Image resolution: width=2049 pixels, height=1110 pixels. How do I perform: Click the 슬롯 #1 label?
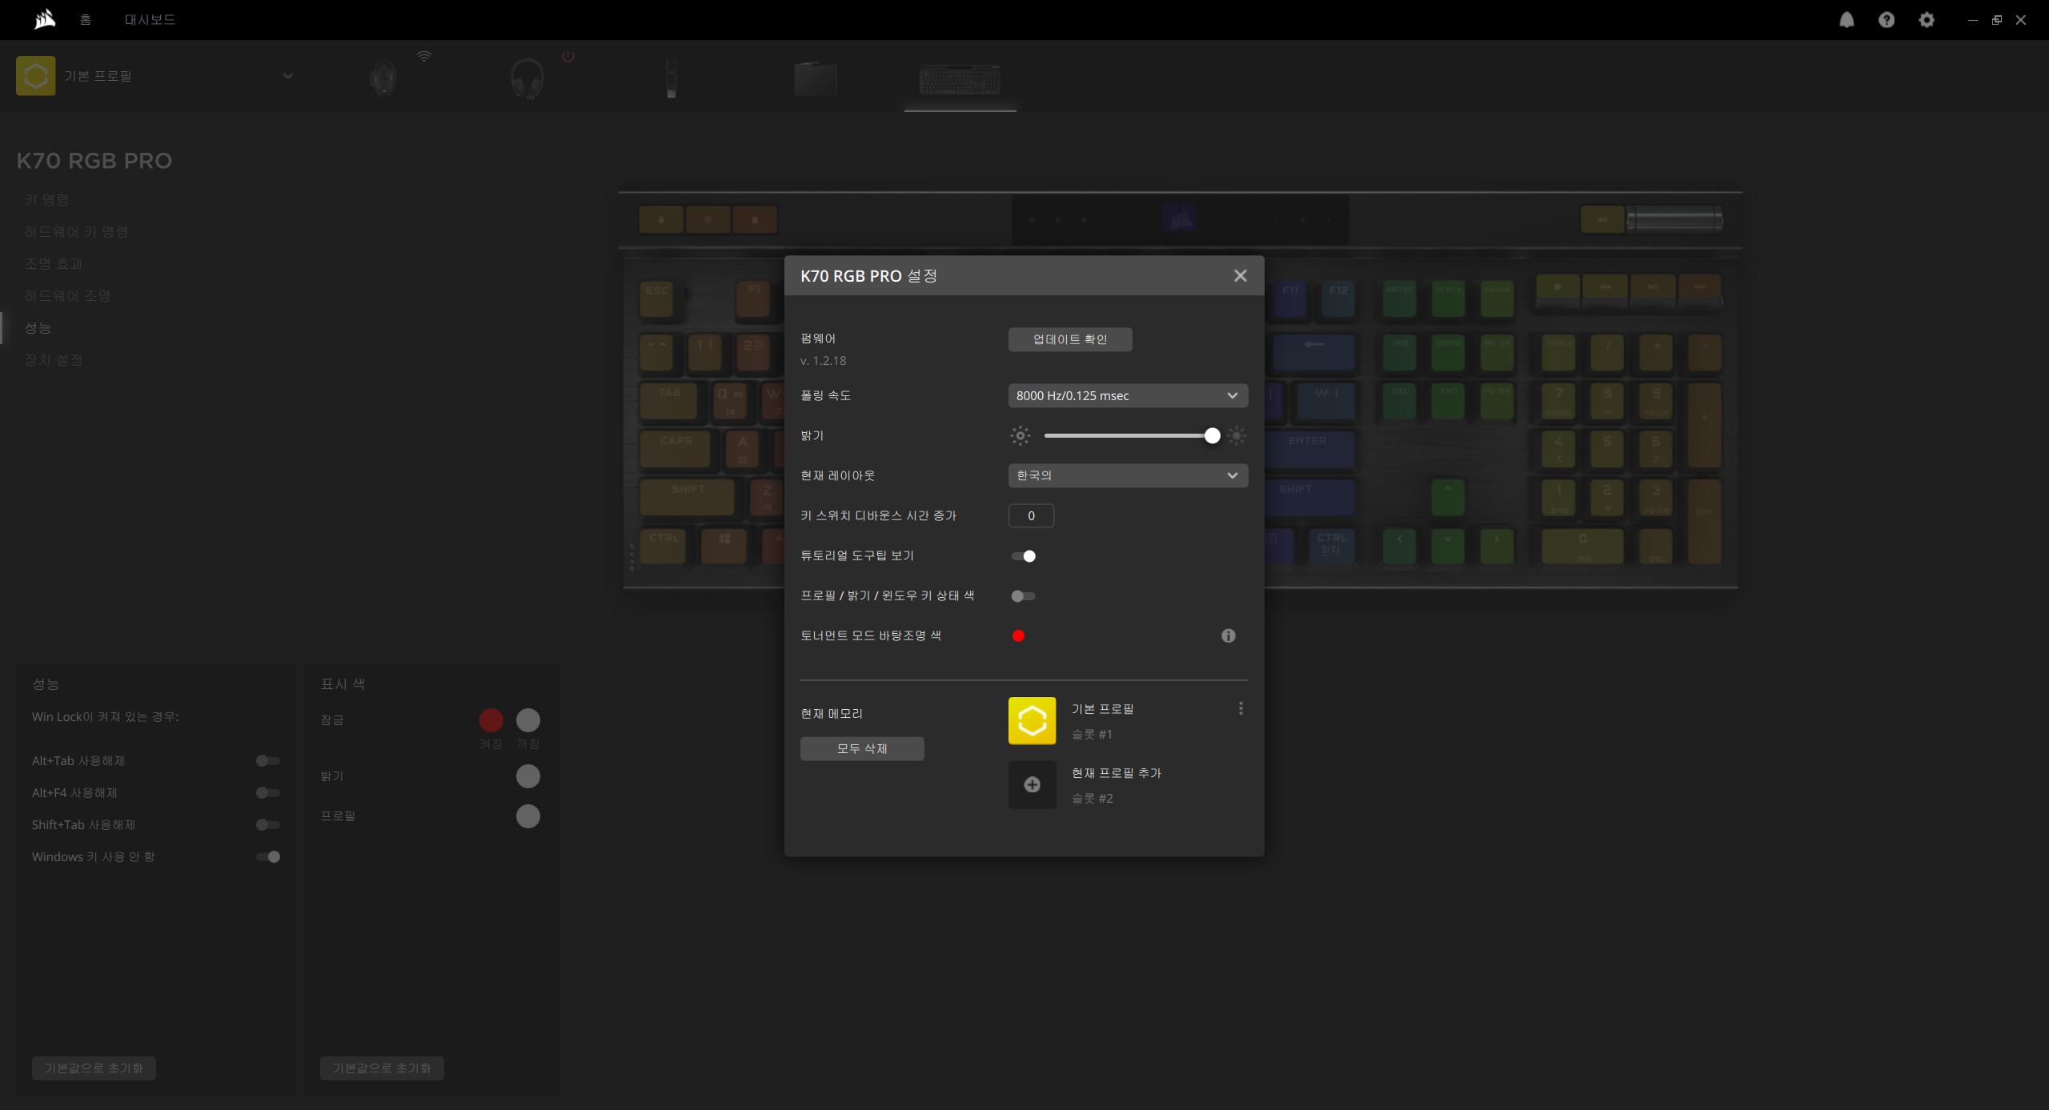1092,734
